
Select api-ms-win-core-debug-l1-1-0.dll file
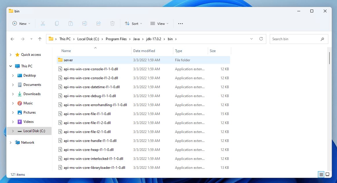tap(143, 96)
